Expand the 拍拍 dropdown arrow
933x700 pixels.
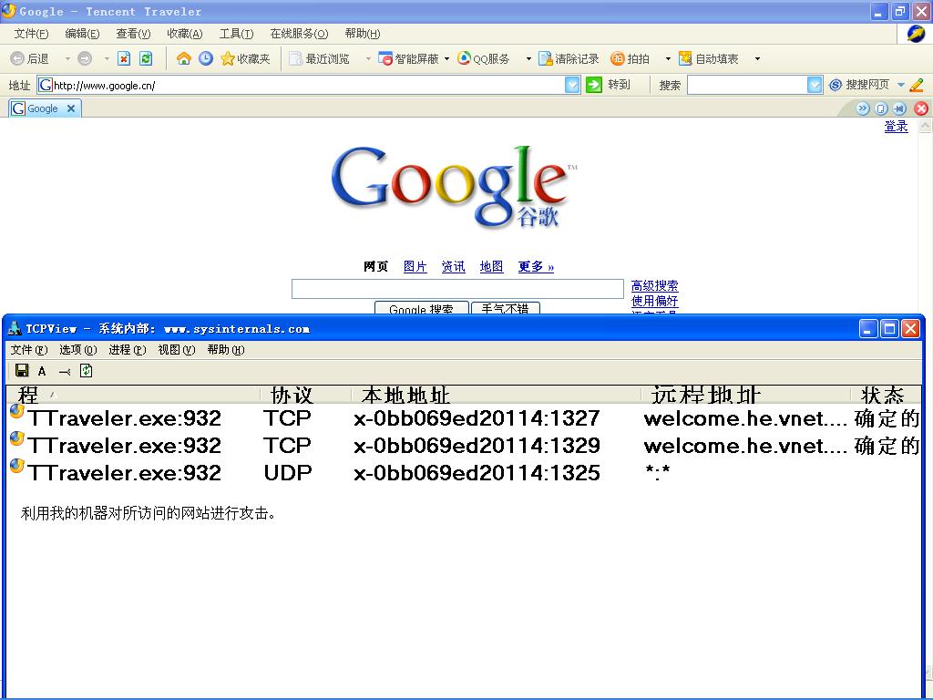pos(668,58)
